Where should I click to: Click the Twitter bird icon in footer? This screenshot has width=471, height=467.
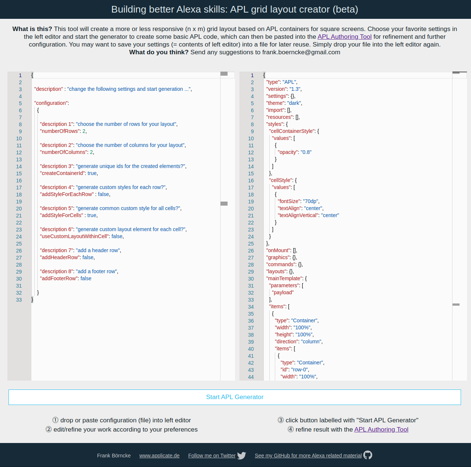click(242, 456)
